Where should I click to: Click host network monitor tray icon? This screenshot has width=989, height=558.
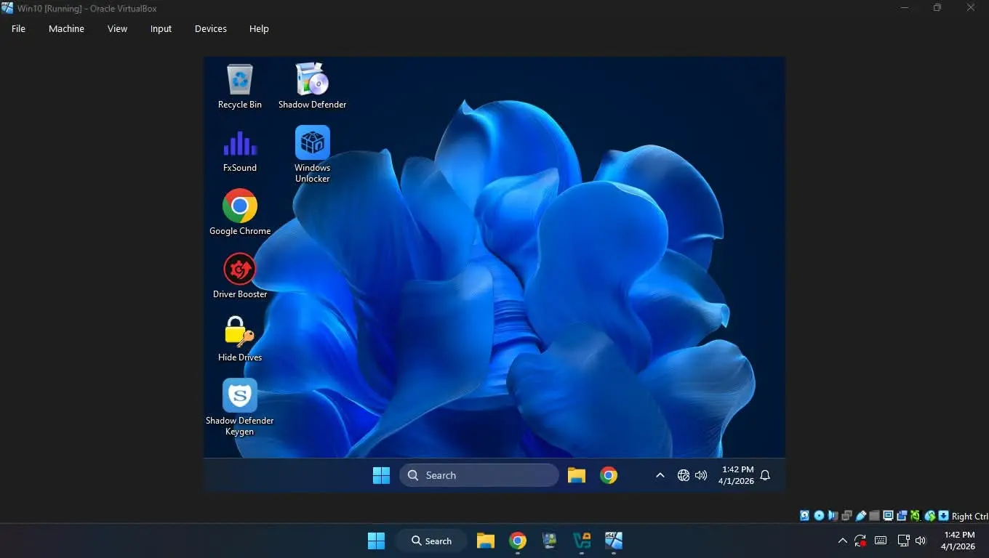pyautogui.click(x=904, y=541)
